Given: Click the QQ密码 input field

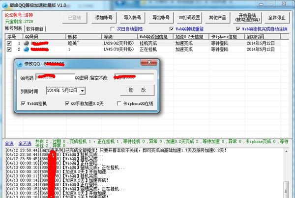Looking at the screenshot, I should click(x=134, y=77).
